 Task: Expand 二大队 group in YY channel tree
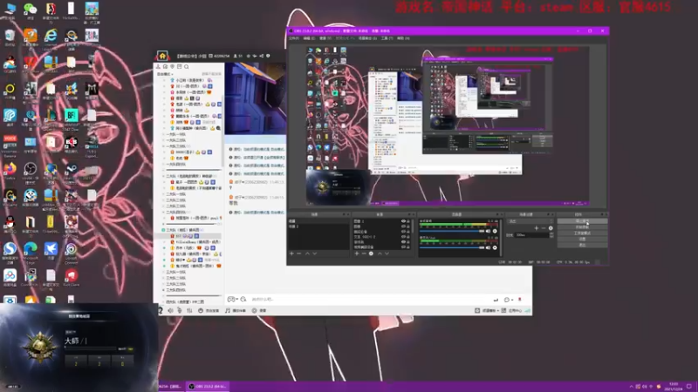(190, 176)
